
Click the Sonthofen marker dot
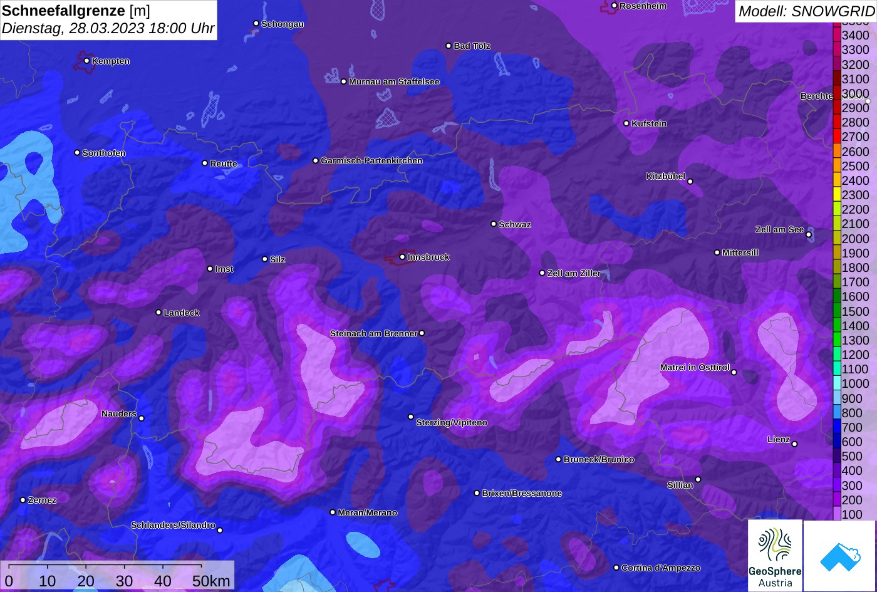78,153
